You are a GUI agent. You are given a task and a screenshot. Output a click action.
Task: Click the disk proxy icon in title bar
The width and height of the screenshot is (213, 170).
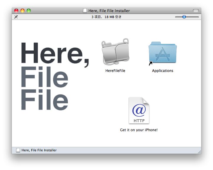[85, 11]
